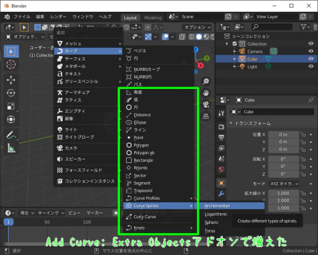Select the Measure tool
The height and width of the screenshot is (255, 318).
(11, 148)
